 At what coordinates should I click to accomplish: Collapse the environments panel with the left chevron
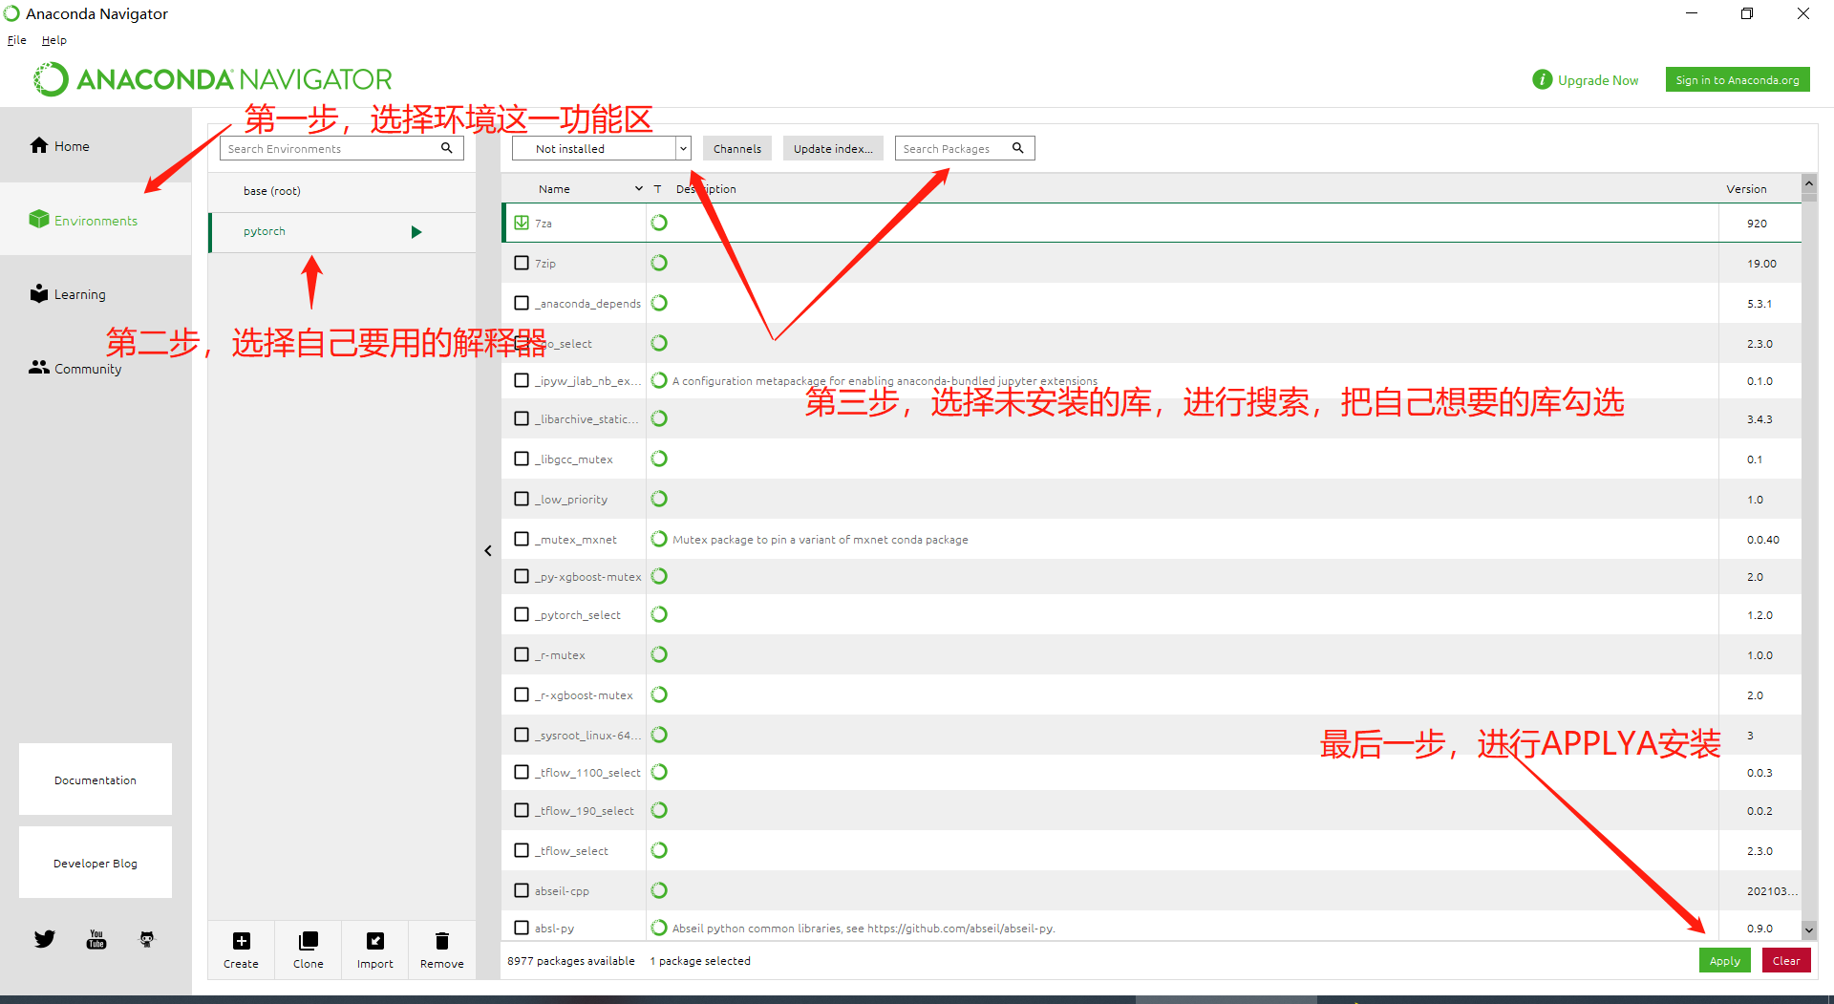tap(488, 551)
